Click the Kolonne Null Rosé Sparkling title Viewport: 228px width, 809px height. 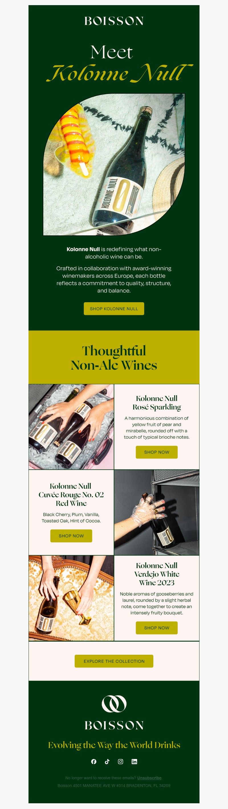(x=156, y=403)
